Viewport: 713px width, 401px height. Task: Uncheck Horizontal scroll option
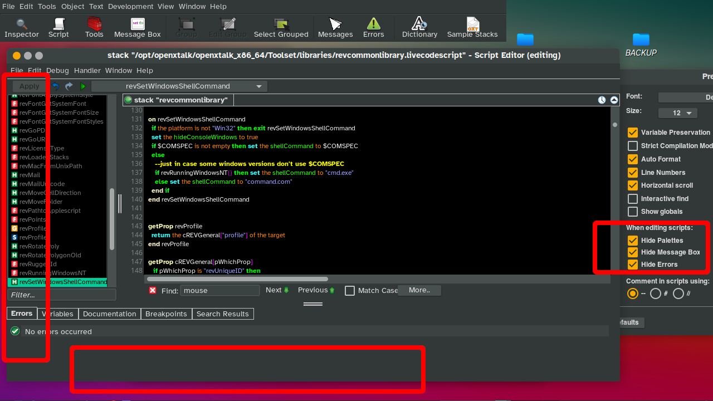tap(633, 185)
